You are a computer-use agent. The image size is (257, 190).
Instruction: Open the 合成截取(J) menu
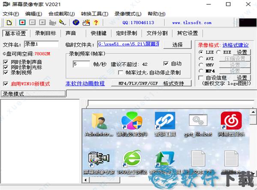click(x=61, y=14)
